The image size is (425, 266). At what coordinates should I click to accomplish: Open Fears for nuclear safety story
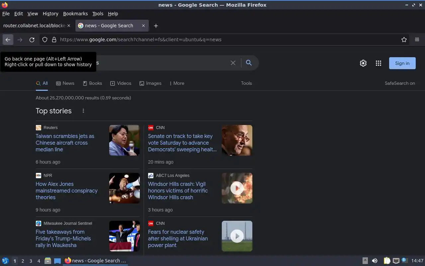[x=178, y=238]
